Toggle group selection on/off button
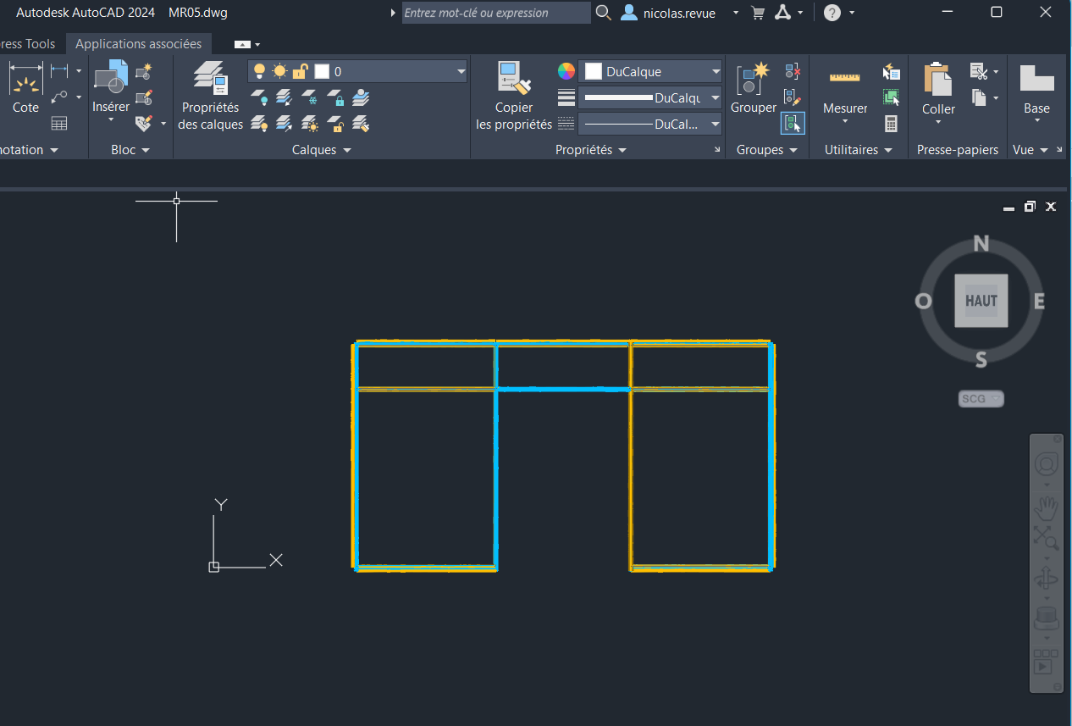The height and width of the screenshot is (726, 1072). point(793,124)
